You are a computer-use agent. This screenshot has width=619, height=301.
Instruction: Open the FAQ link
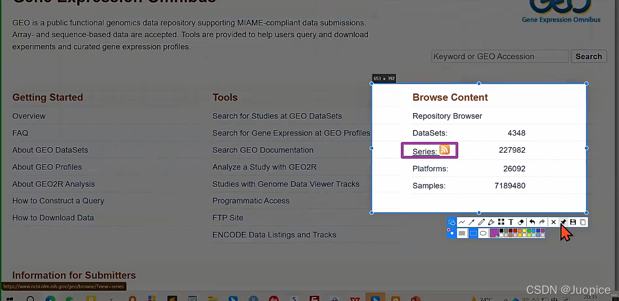coord(20,133)
